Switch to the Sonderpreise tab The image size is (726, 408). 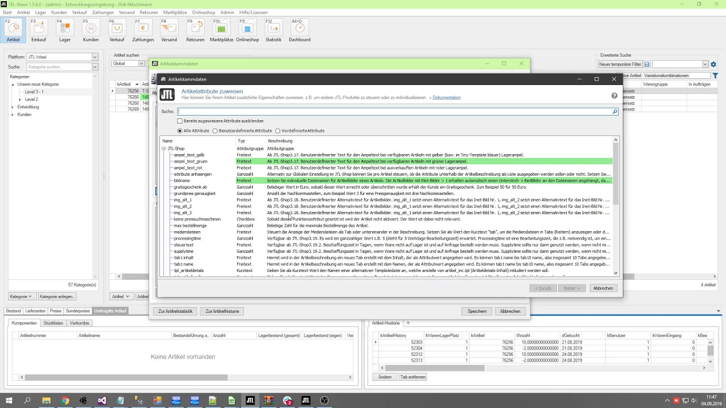tap(78, 311)
